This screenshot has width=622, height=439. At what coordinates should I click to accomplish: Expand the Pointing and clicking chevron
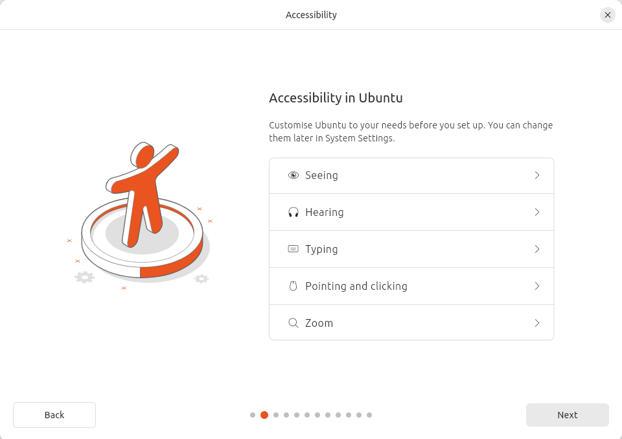pyautogui.click(x=537, y=286)
